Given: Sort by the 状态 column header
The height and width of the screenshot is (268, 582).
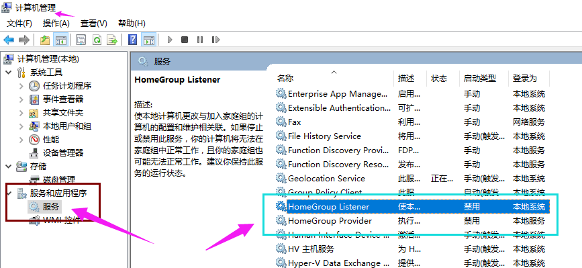Looking at the screenshot, I should 439,79.
